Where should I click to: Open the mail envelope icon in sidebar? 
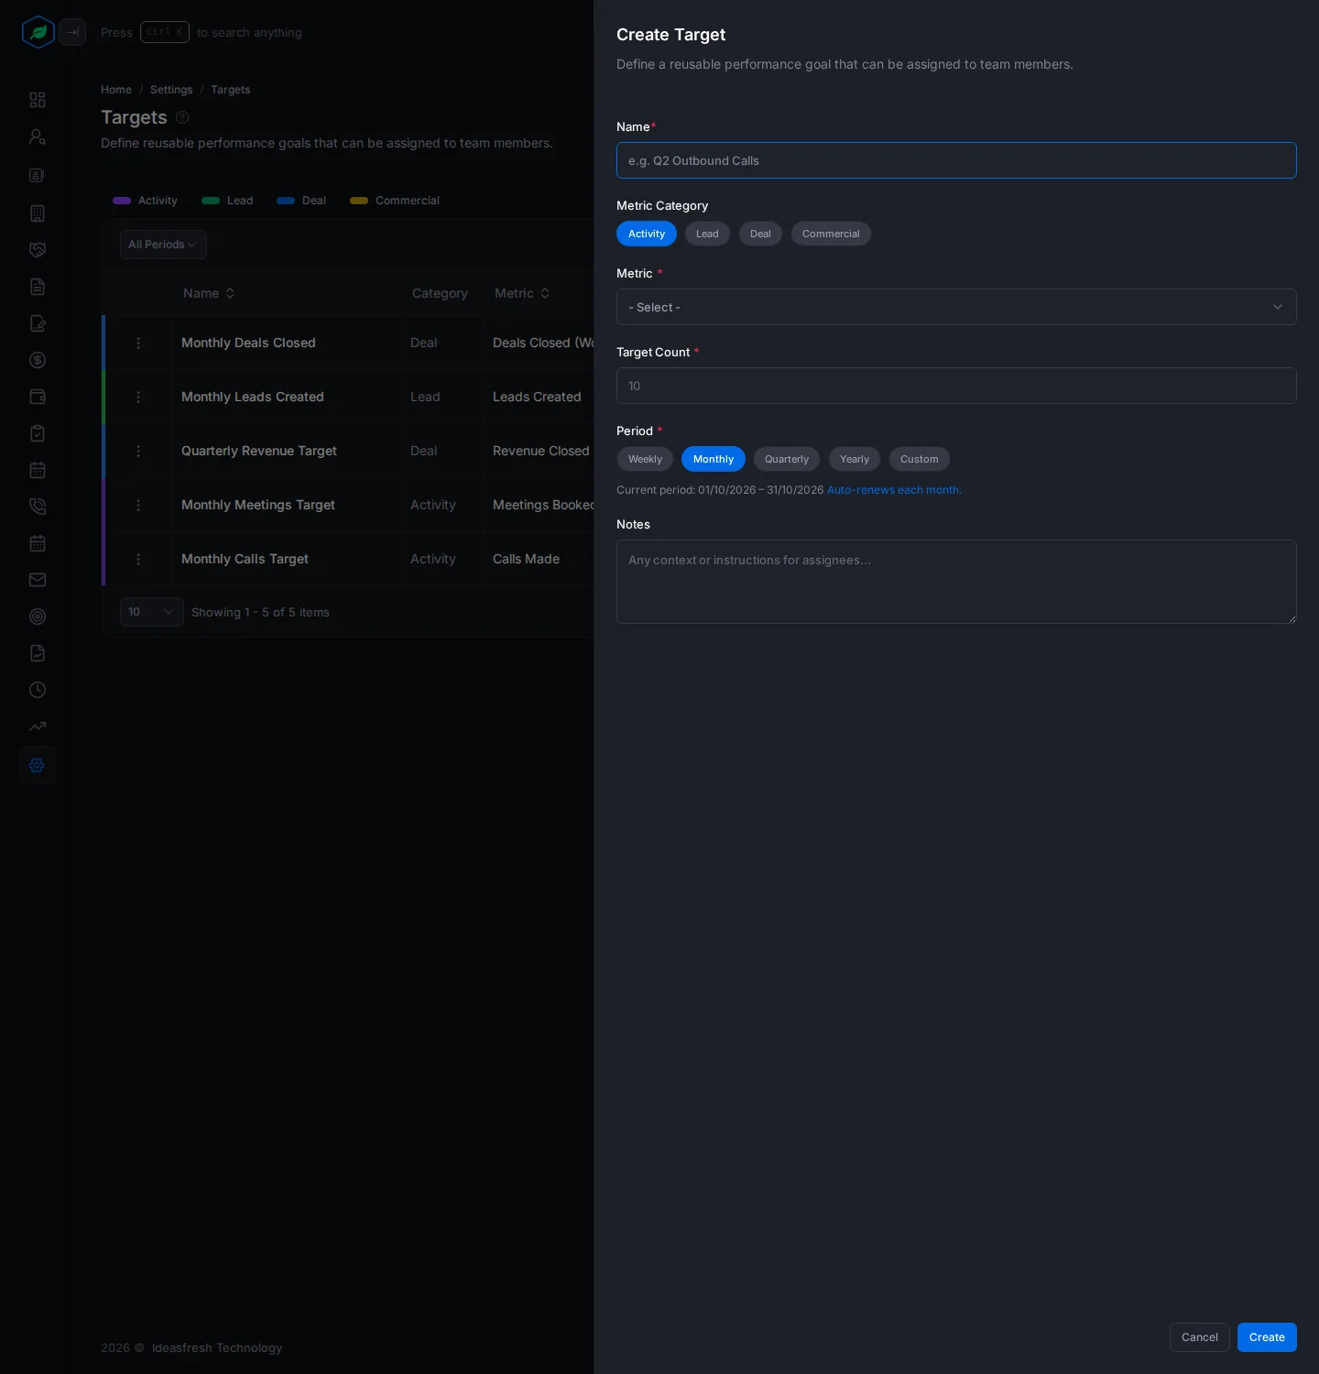[x=38, y=580]
